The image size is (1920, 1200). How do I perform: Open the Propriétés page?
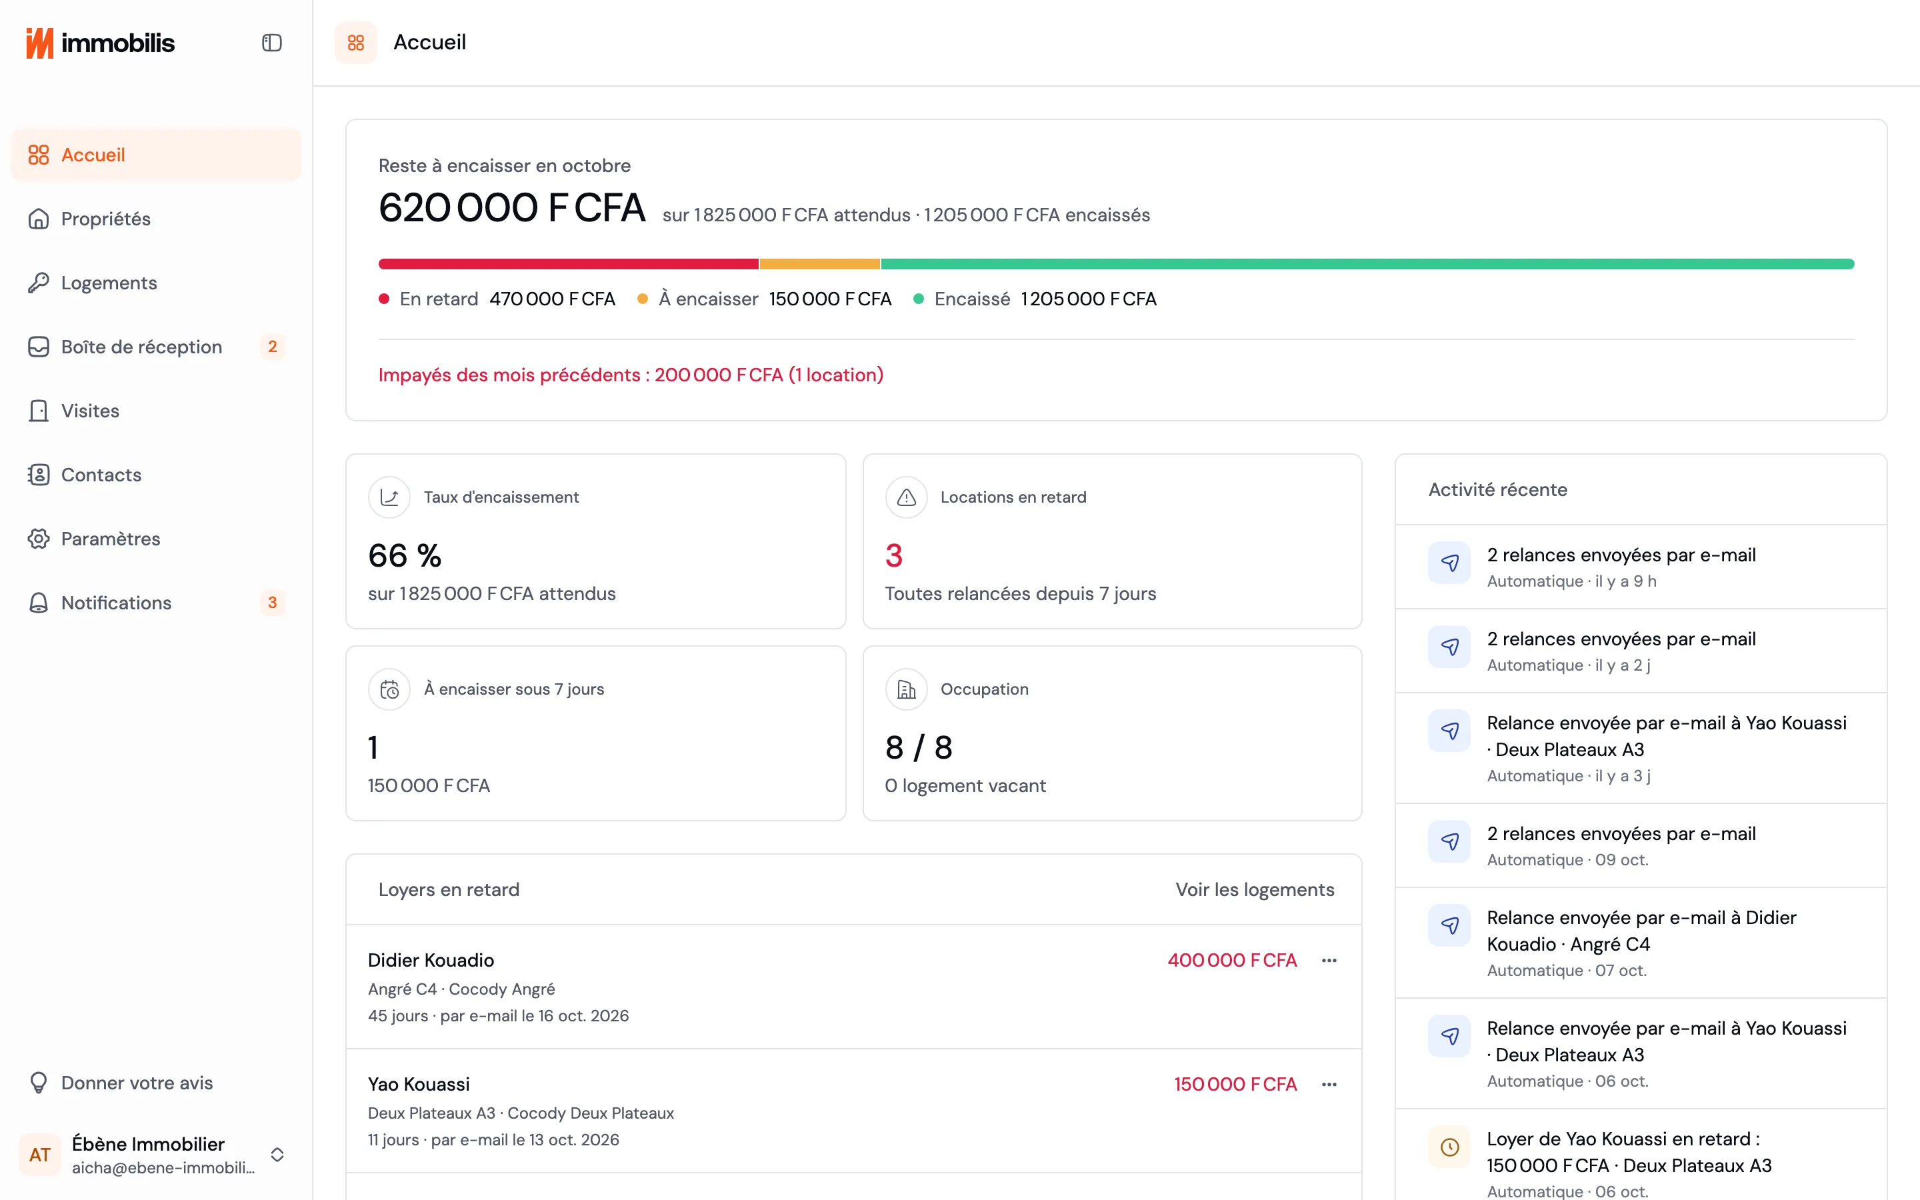coord(155,218)
